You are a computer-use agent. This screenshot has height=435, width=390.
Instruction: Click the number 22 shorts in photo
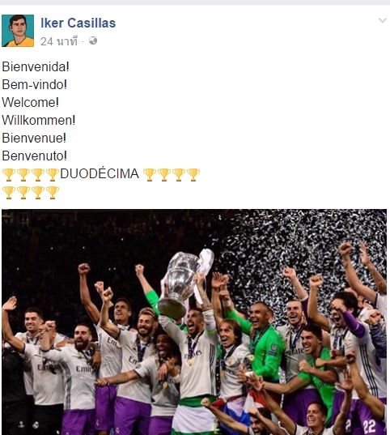pos(370,426)
